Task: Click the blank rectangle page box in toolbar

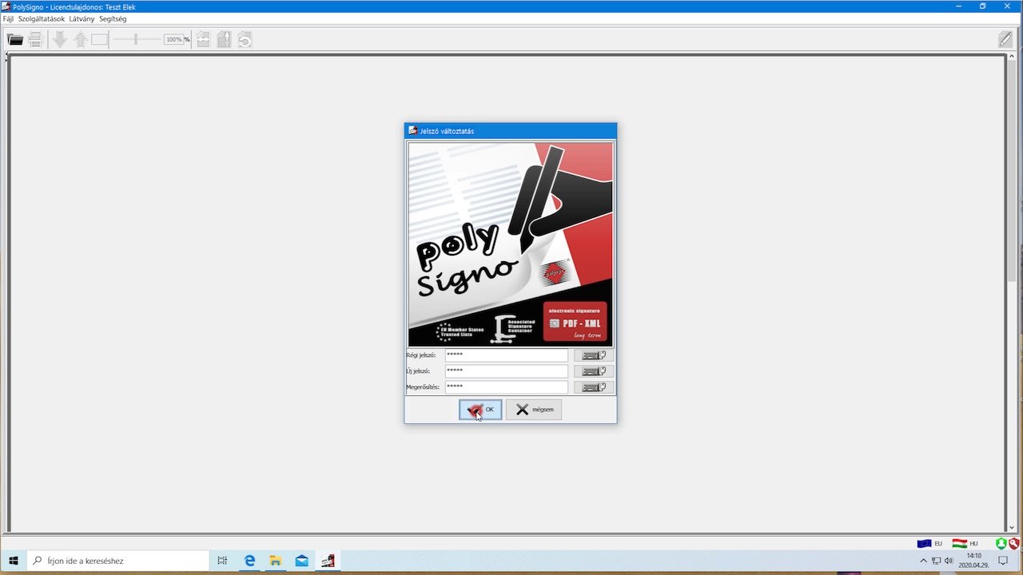Action: click(99, 39)
